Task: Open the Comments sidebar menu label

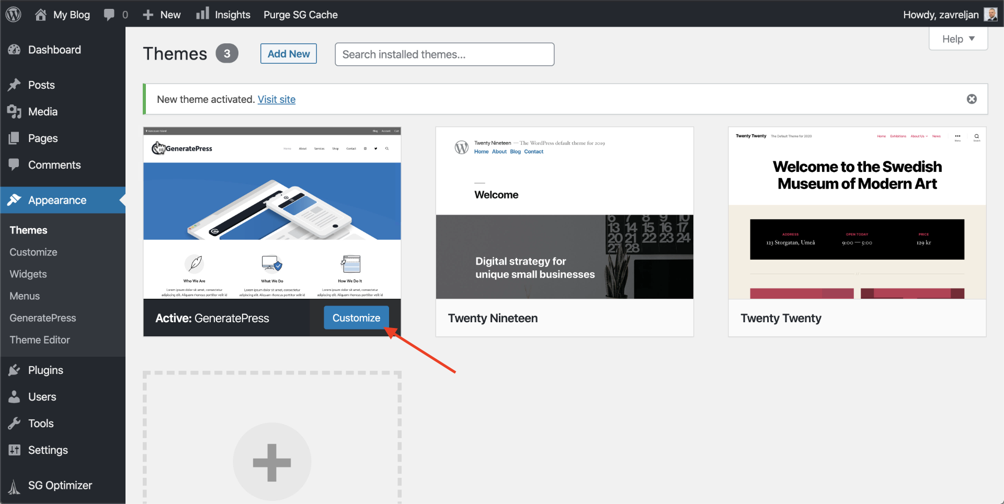Action: [x=54, y=165]
